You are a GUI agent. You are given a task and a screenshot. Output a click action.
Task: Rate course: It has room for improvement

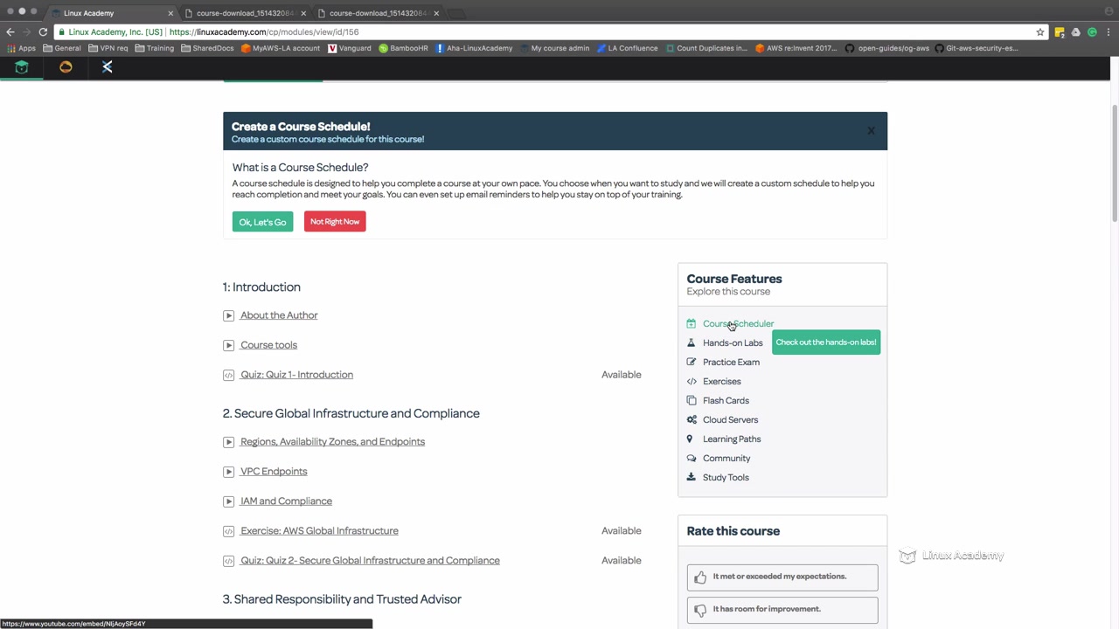(782, 610)
